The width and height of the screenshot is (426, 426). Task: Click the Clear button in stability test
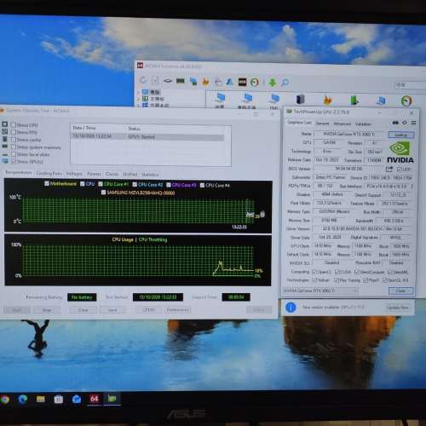tap(83, 310)
